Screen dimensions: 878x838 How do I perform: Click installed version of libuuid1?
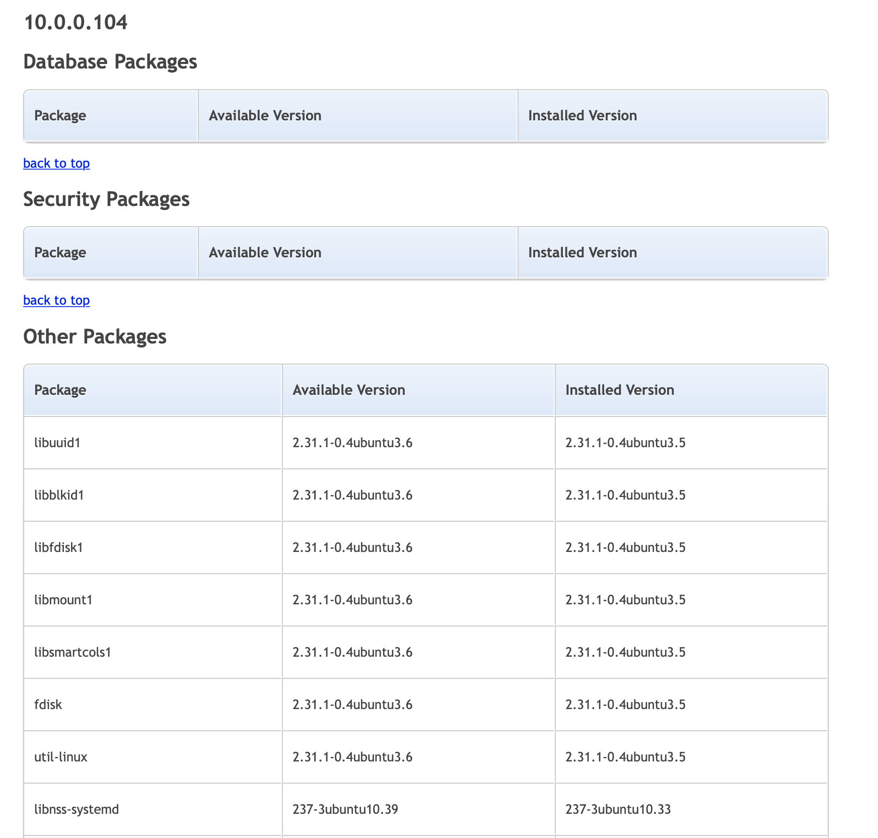coord(691,443)
